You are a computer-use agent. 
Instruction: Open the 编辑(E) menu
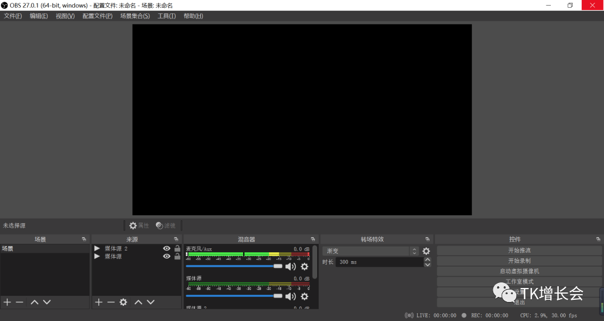(x=39, y=16)
